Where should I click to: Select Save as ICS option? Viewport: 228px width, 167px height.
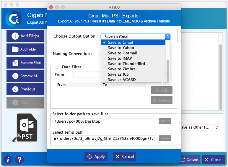(133, 74)
